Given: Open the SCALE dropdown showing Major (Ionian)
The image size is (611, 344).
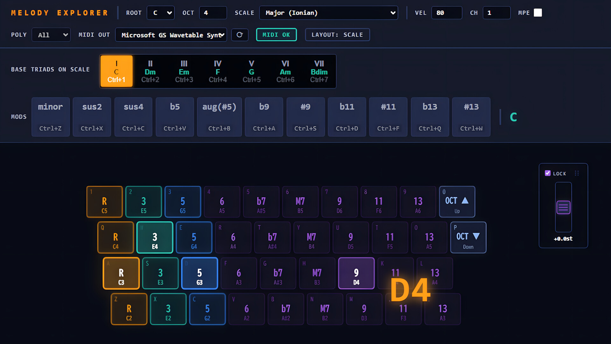Looking at the screenshot, I should click(328, 13).
